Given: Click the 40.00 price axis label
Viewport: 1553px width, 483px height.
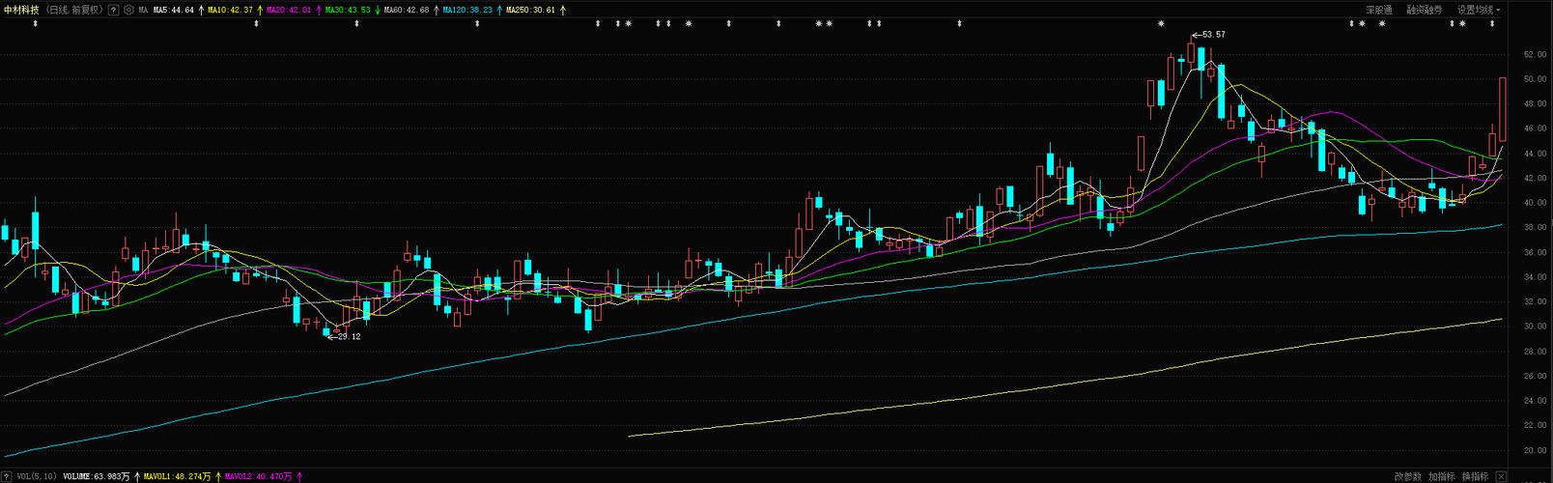Looking at the screenshot, I should [x=1535, y=203].
